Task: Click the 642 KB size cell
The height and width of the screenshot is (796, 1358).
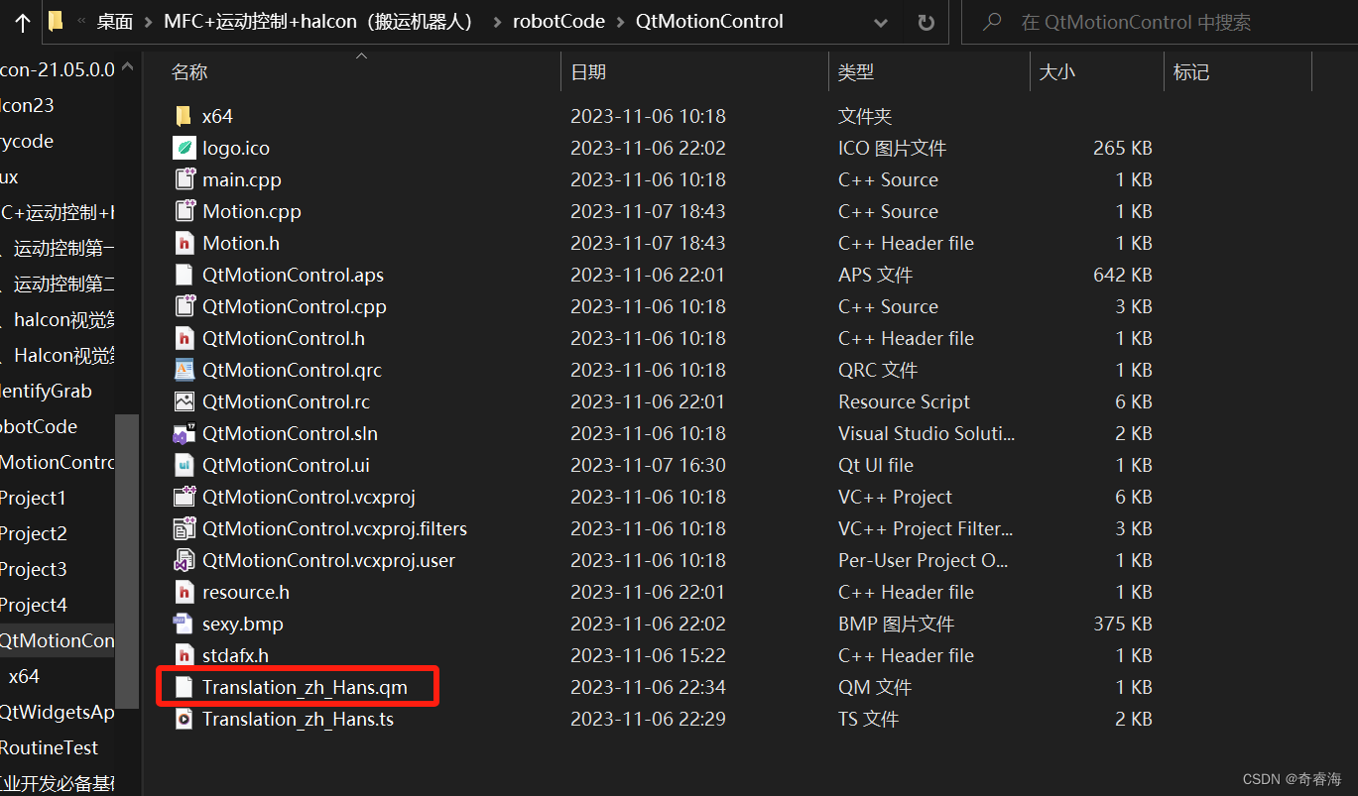Action: coord(1123,275)
